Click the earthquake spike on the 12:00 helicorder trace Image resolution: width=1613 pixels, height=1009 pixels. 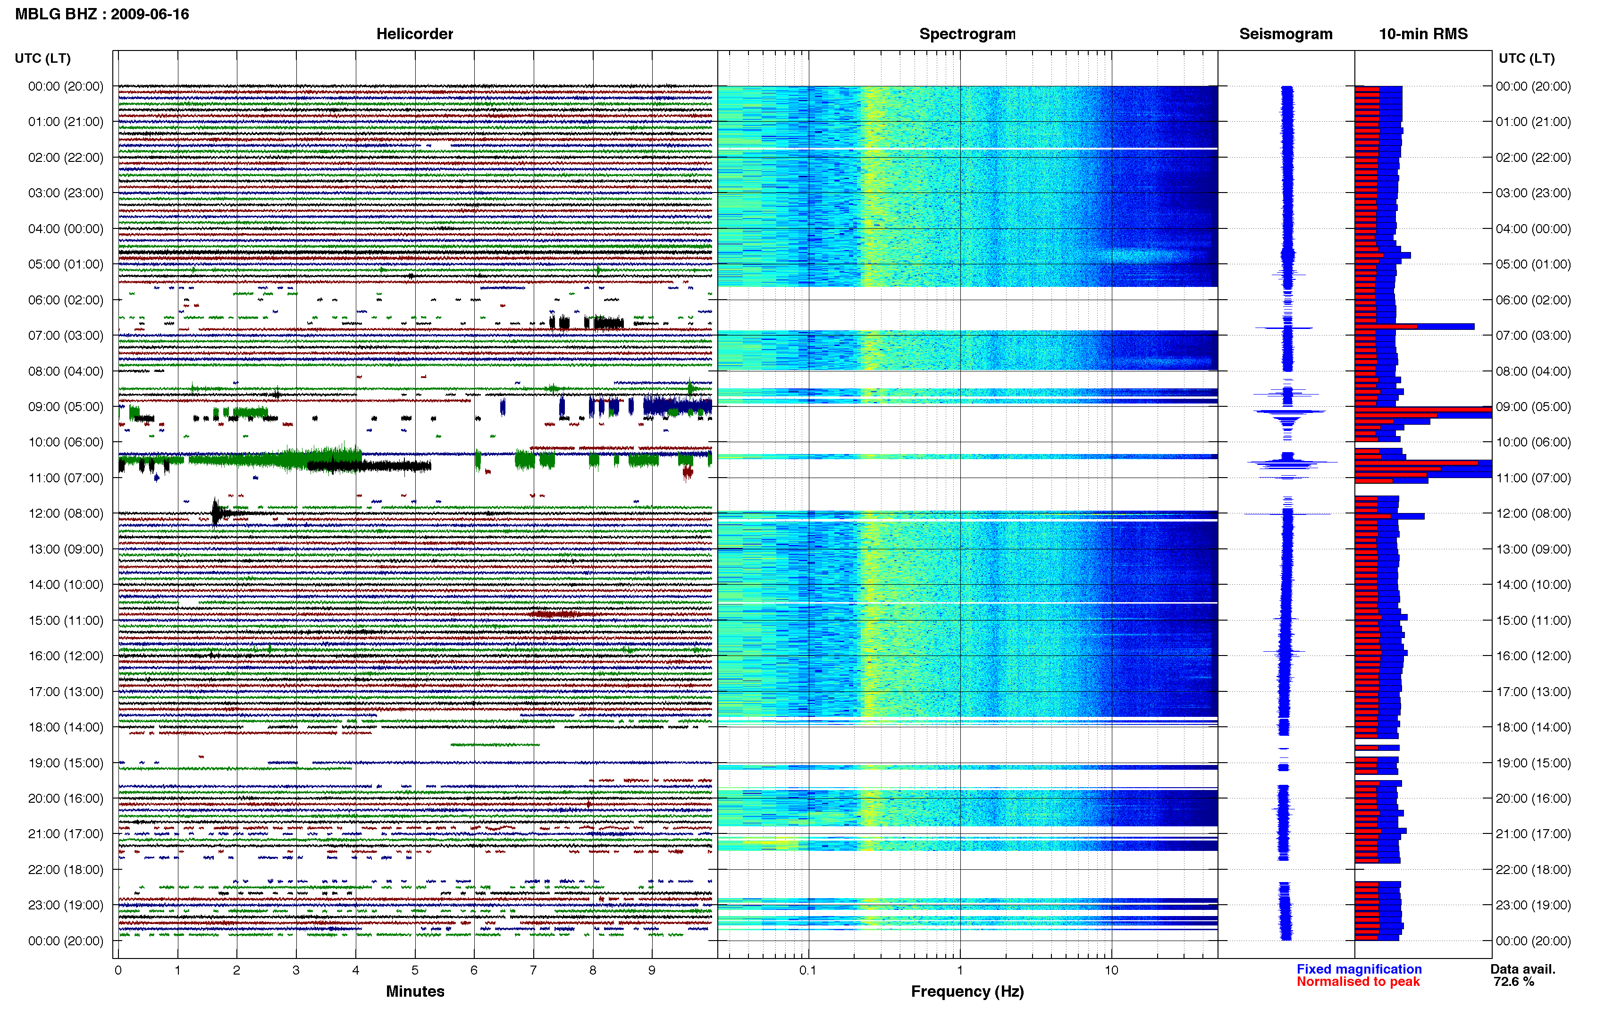tap(216, 513)
